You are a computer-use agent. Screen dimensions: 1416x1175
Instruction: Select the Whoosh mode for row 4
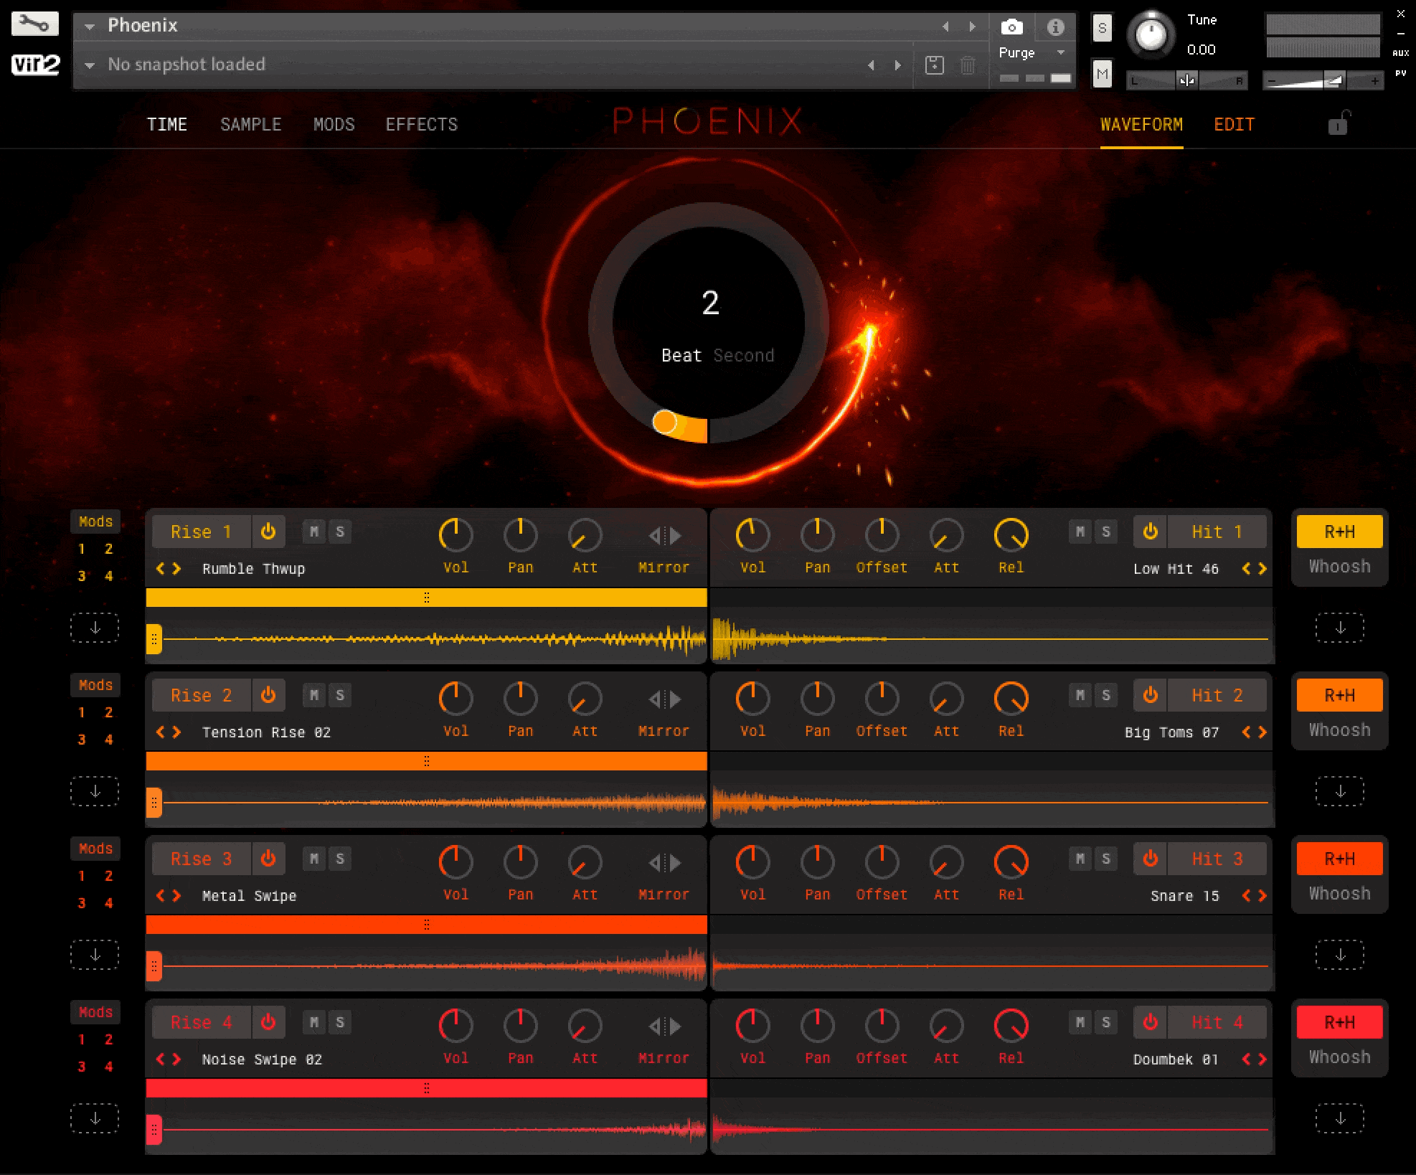[x=1339, y=1057]
